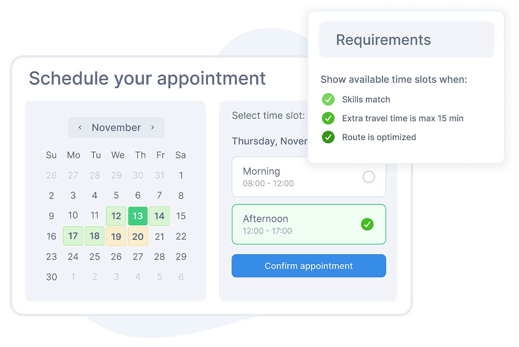Viewport: 519px width, 347px height.
Task: Choose the Afternoon 12:00 - 17:00 slot card
Action: pyautogui.click(x=294, y=224)
